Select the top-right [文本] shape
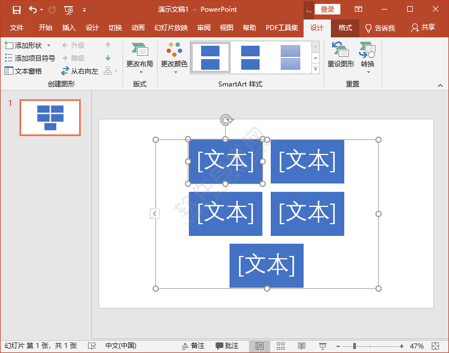 coord(308,162)
